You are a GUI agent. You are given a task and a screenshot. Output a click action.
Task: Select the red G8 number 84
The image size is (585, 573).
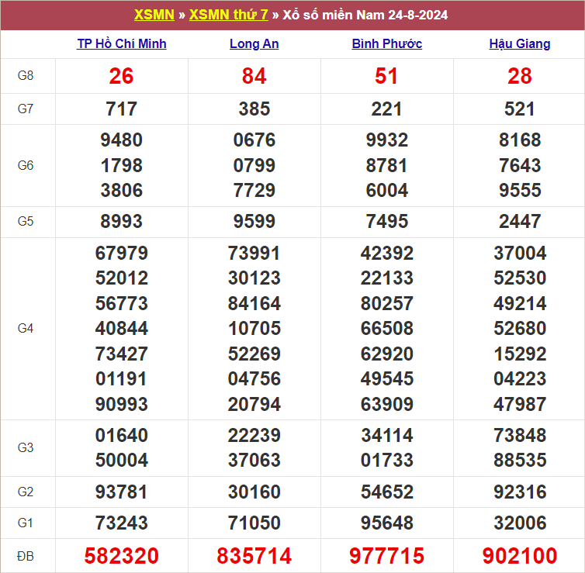[254, 76]
